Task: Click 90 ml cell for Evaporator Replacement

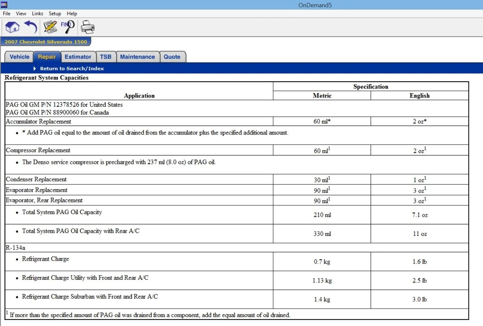Action: [x=322, y=190]
